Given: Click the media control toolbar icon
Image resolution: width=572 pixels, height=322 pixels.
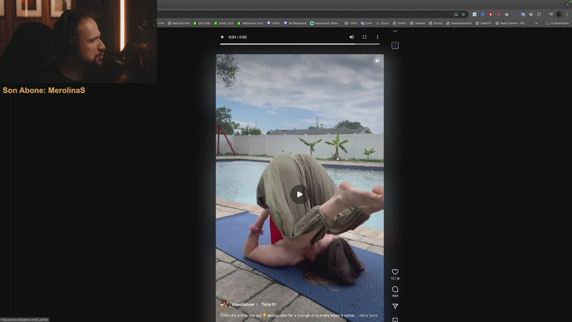Looking at the screenshot, I should click(x=551, y=14).
